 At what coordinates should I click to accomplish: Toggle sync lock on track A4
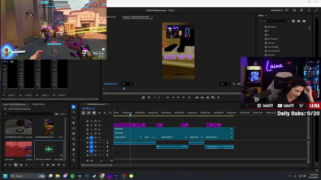coord(95,155)
